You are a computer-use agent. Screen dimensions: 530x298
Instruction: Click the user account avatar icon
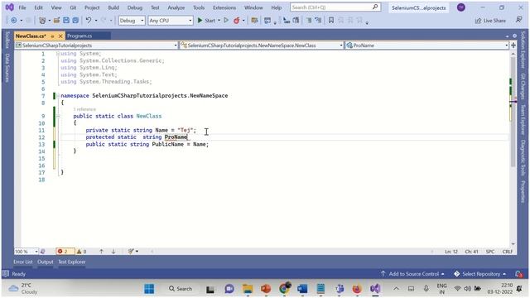(461, 7)
